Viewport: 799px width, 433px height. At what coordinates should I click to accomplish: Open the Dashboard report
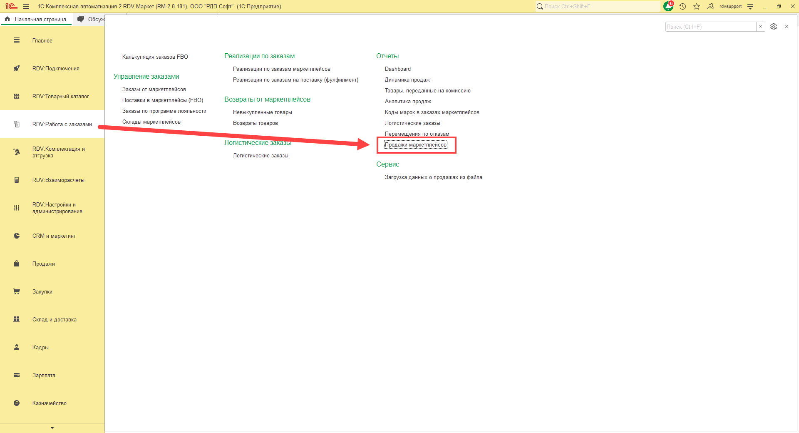tap(398, 69)
